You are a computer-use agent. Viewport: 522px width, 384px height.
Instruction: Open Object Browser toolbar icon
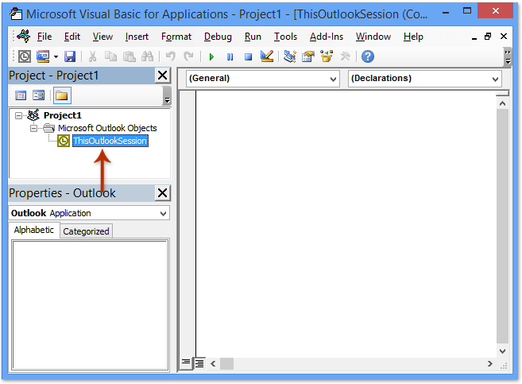click(327, 56)
